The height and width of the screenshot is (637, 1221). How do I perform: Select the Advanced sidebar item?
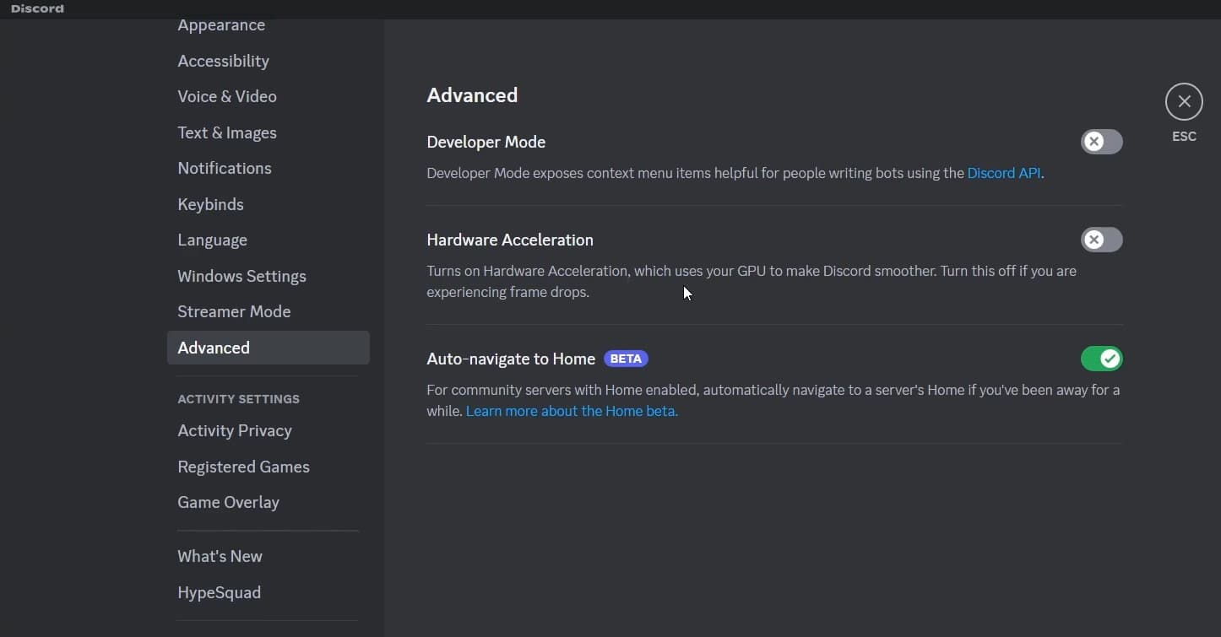point(214,348)
